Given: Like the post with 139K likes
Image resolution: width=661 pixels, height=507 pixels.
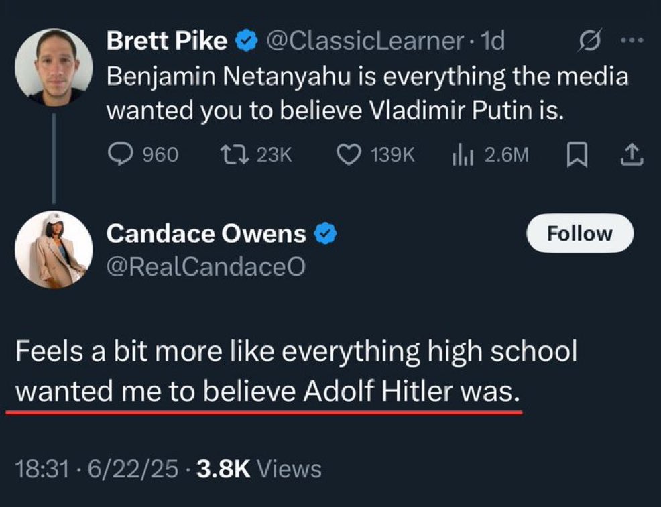Looking at the screenshot, I should click(375, 154).
